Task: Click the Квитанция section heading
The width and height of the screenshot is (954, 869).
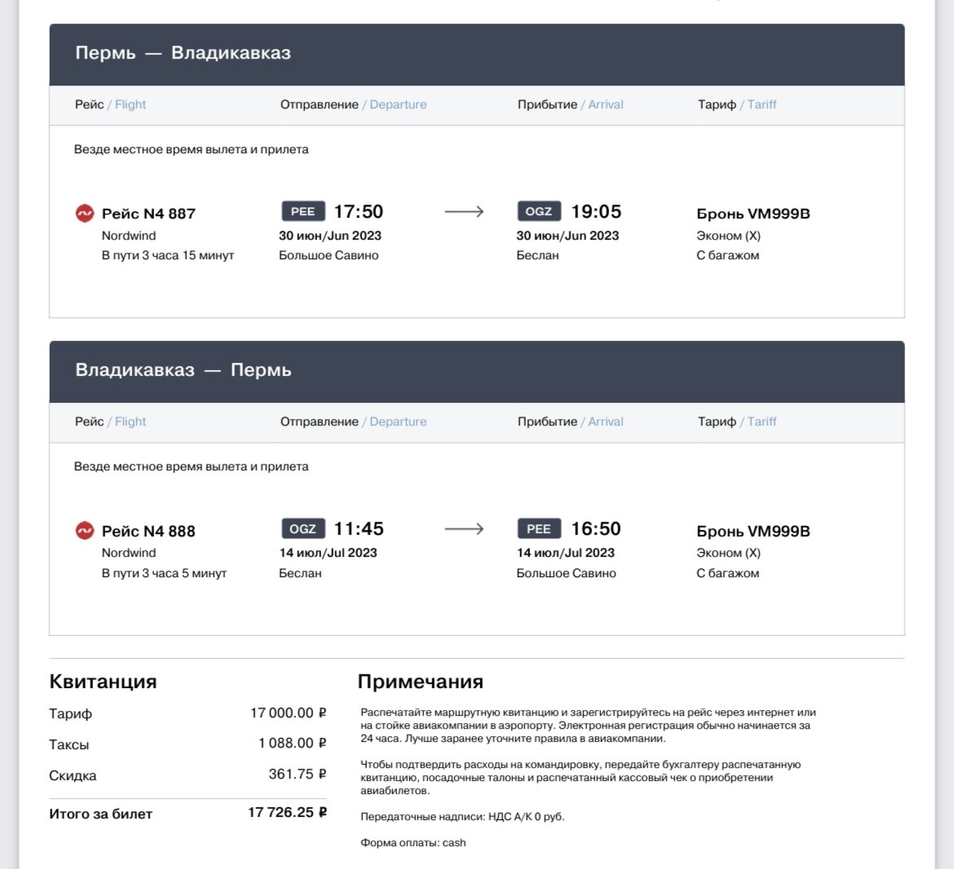Action: [103, 681]
